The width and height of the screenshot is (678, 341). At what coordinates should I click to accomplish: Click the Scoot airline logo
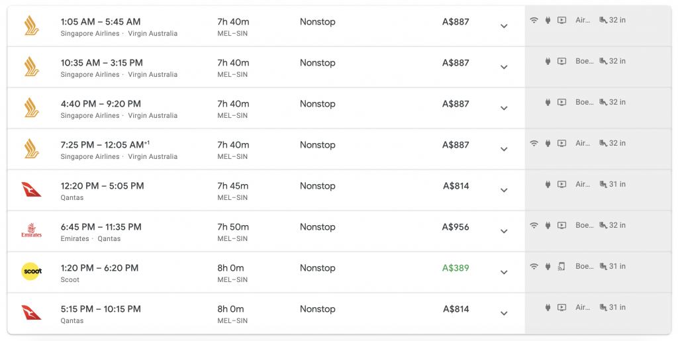point(32,271)
